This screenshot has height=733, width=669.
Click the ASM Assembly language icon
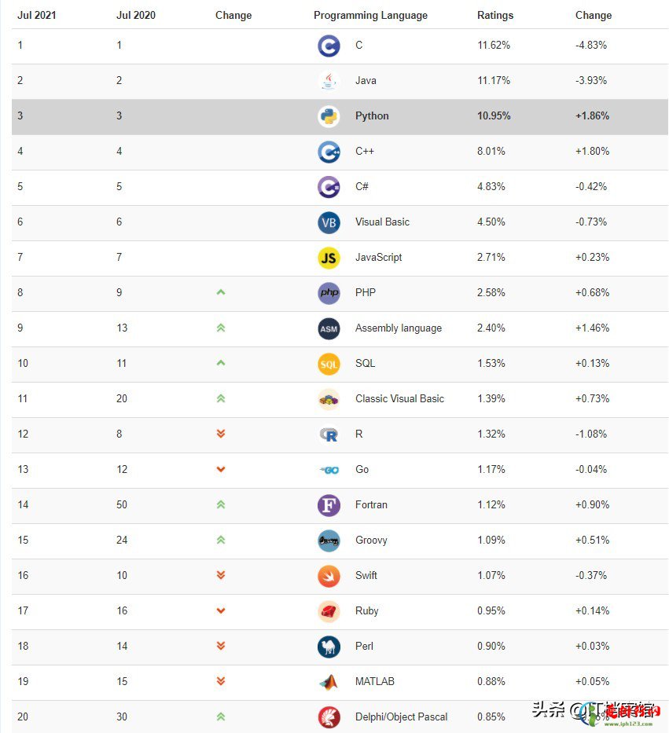click(329, 328)
